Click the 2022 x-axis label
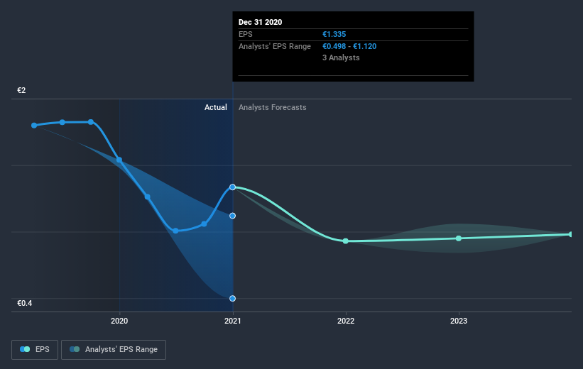Image resolution: width=583 pixels, height=369 pixels. 345,321
